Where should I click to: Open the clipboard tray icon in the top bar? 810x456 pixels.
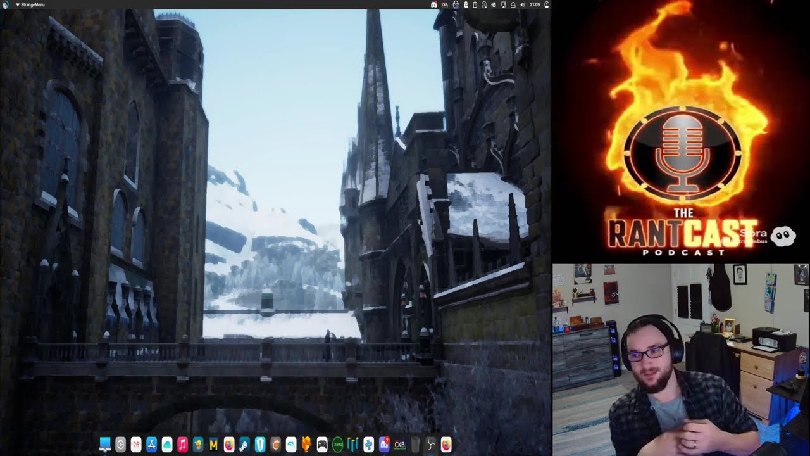point(475,4)
